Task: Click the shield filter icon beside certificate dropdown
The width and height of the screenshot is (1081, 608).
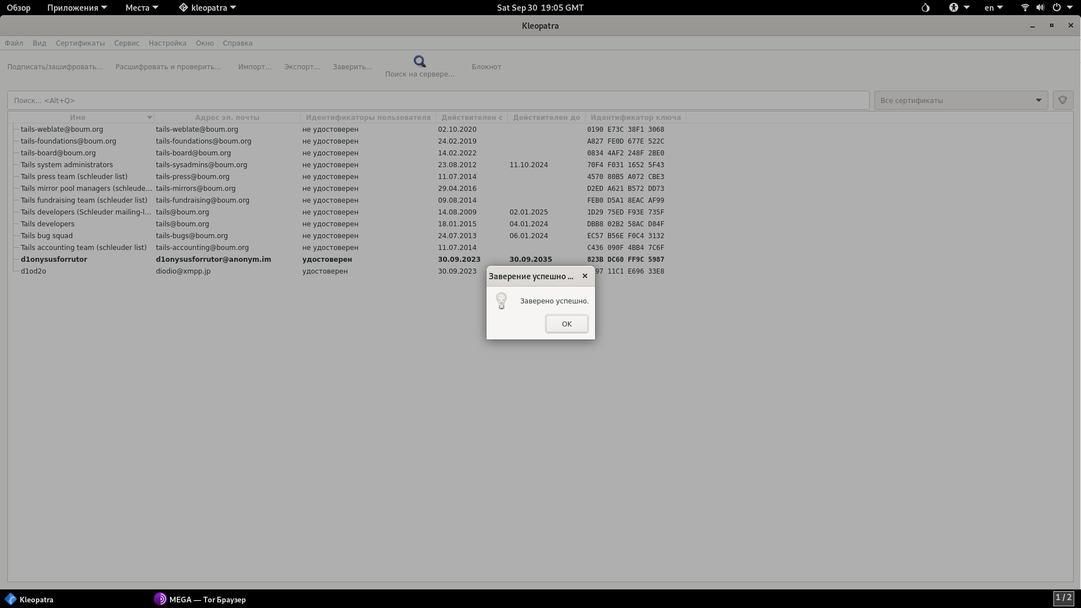Action: click(x=1062, y=100)
